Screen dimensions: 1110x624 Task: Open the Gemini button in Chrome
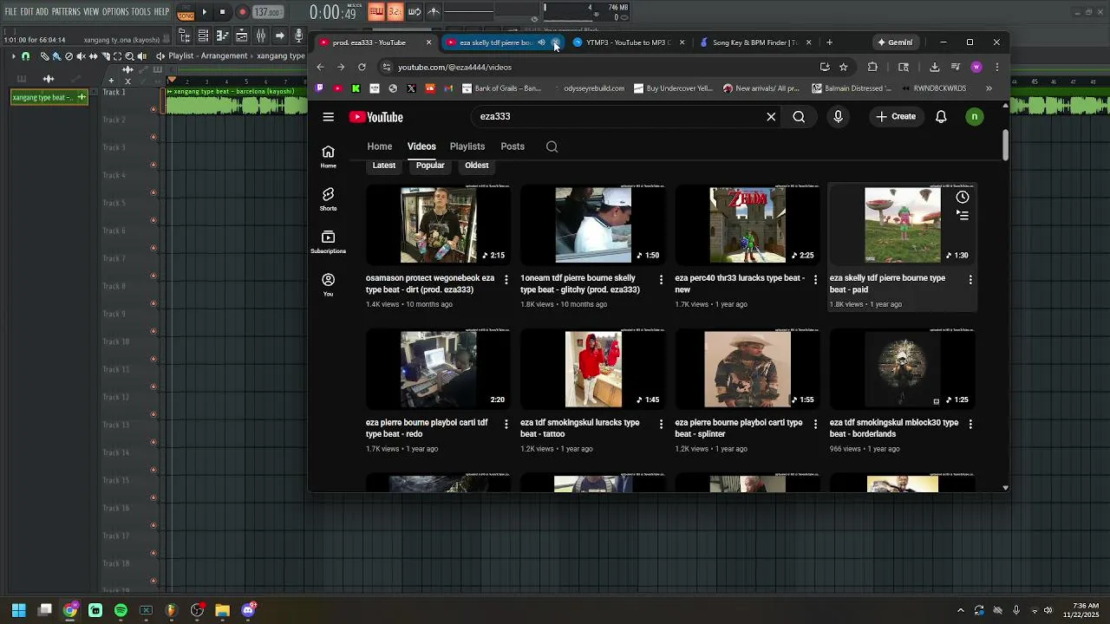tap(895, 42)
